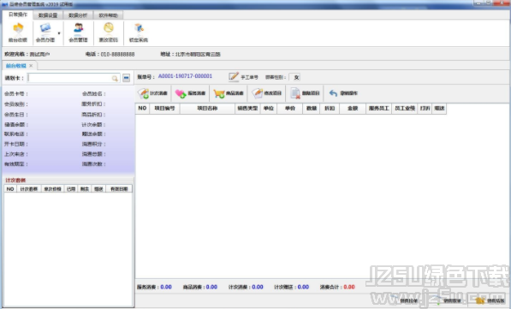Click the 剩余 column header
511x309 pixels.
(85, 189)
